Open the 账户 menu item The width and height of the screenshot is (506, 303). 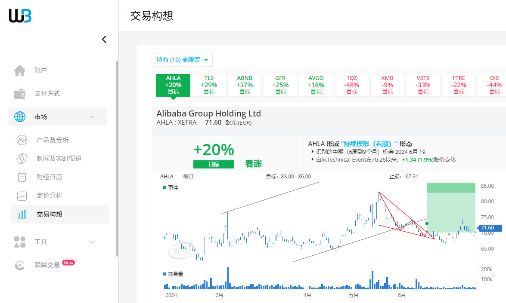40,70
